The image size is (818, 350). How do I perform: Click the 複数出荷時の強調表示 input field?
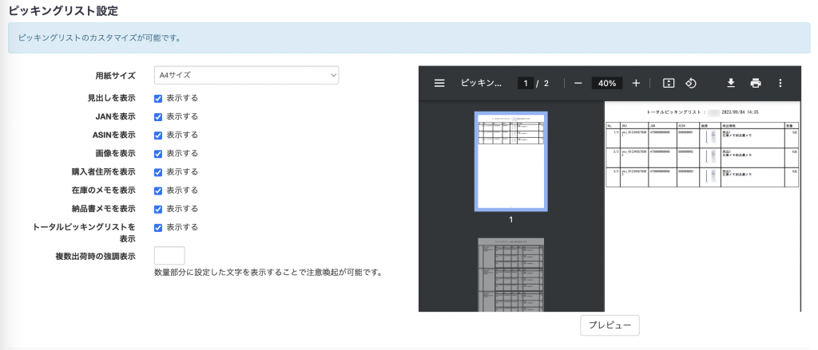point(169,255)
